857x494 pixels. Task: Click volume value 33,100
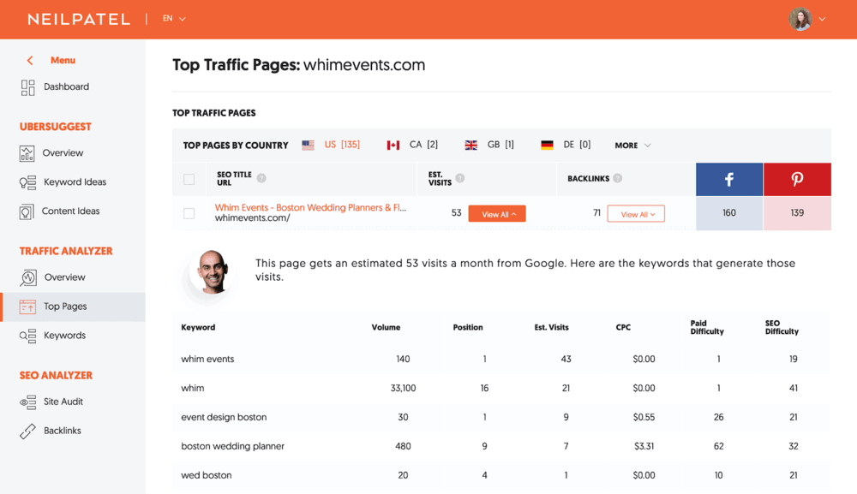[404, 388]
